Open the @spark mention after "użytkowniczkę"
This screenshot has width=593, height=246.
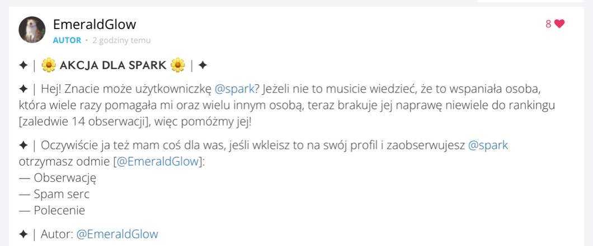[x=234, y=89]
